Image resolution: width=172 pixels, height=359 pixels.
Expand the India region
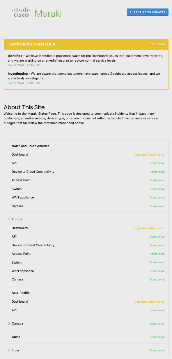click(9, 350)
